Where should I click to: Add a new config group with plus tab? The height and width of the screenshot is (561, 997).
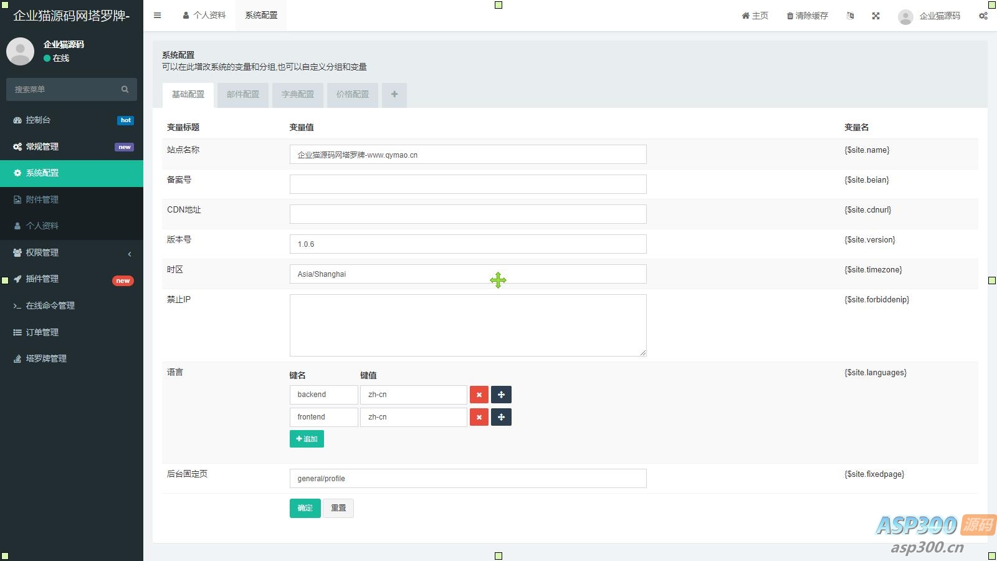[394, 95]
